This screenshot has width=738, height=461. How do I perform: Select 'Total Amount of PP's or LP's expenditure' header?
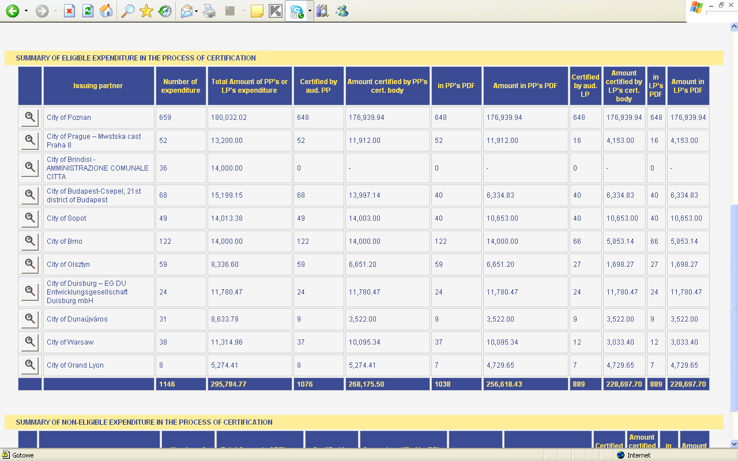tap(250, 86)
